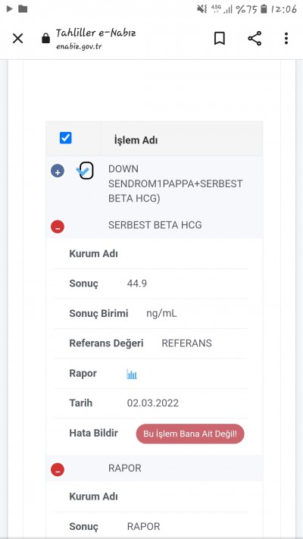Tap the enabiz.gov.tr address text

[79, 47]
